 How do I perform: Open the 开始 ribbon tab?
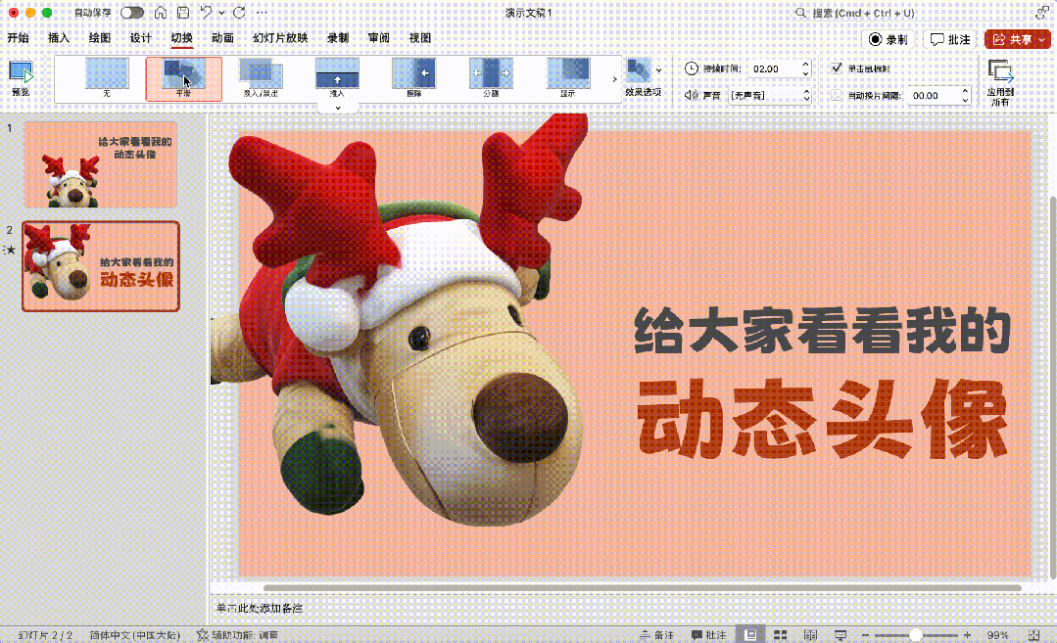(19, 38)
